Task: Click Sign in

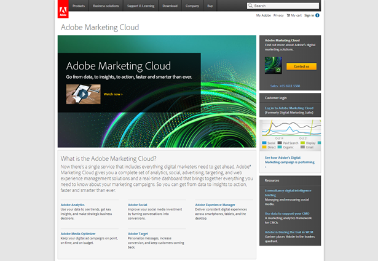Action: click(x=309, y=15)
